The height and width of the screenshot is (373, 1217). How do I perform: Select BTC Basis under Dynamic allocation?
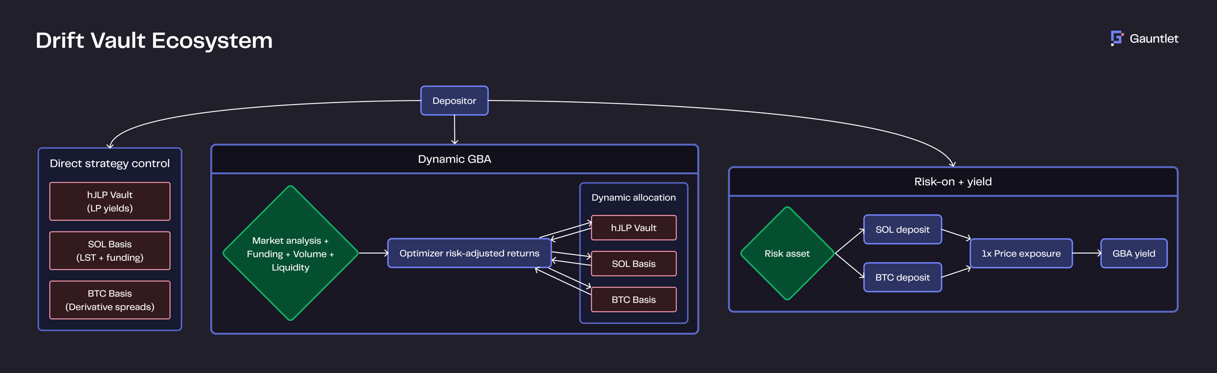point(633,300)
